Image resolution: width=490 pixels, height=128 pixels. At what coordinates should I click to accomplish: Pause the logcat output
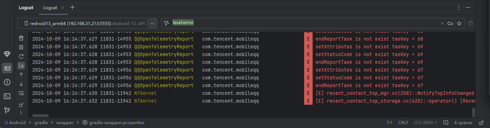21,47
